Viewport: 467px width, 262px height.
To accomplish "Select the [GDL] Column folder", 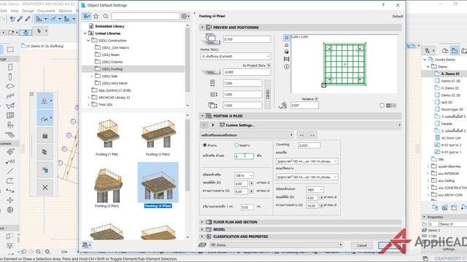I will (112, 62).
